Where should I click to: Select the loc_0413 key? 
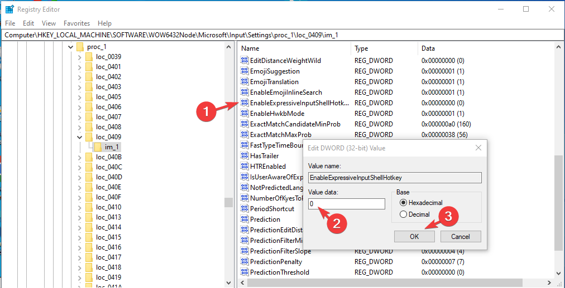point(108,217)
